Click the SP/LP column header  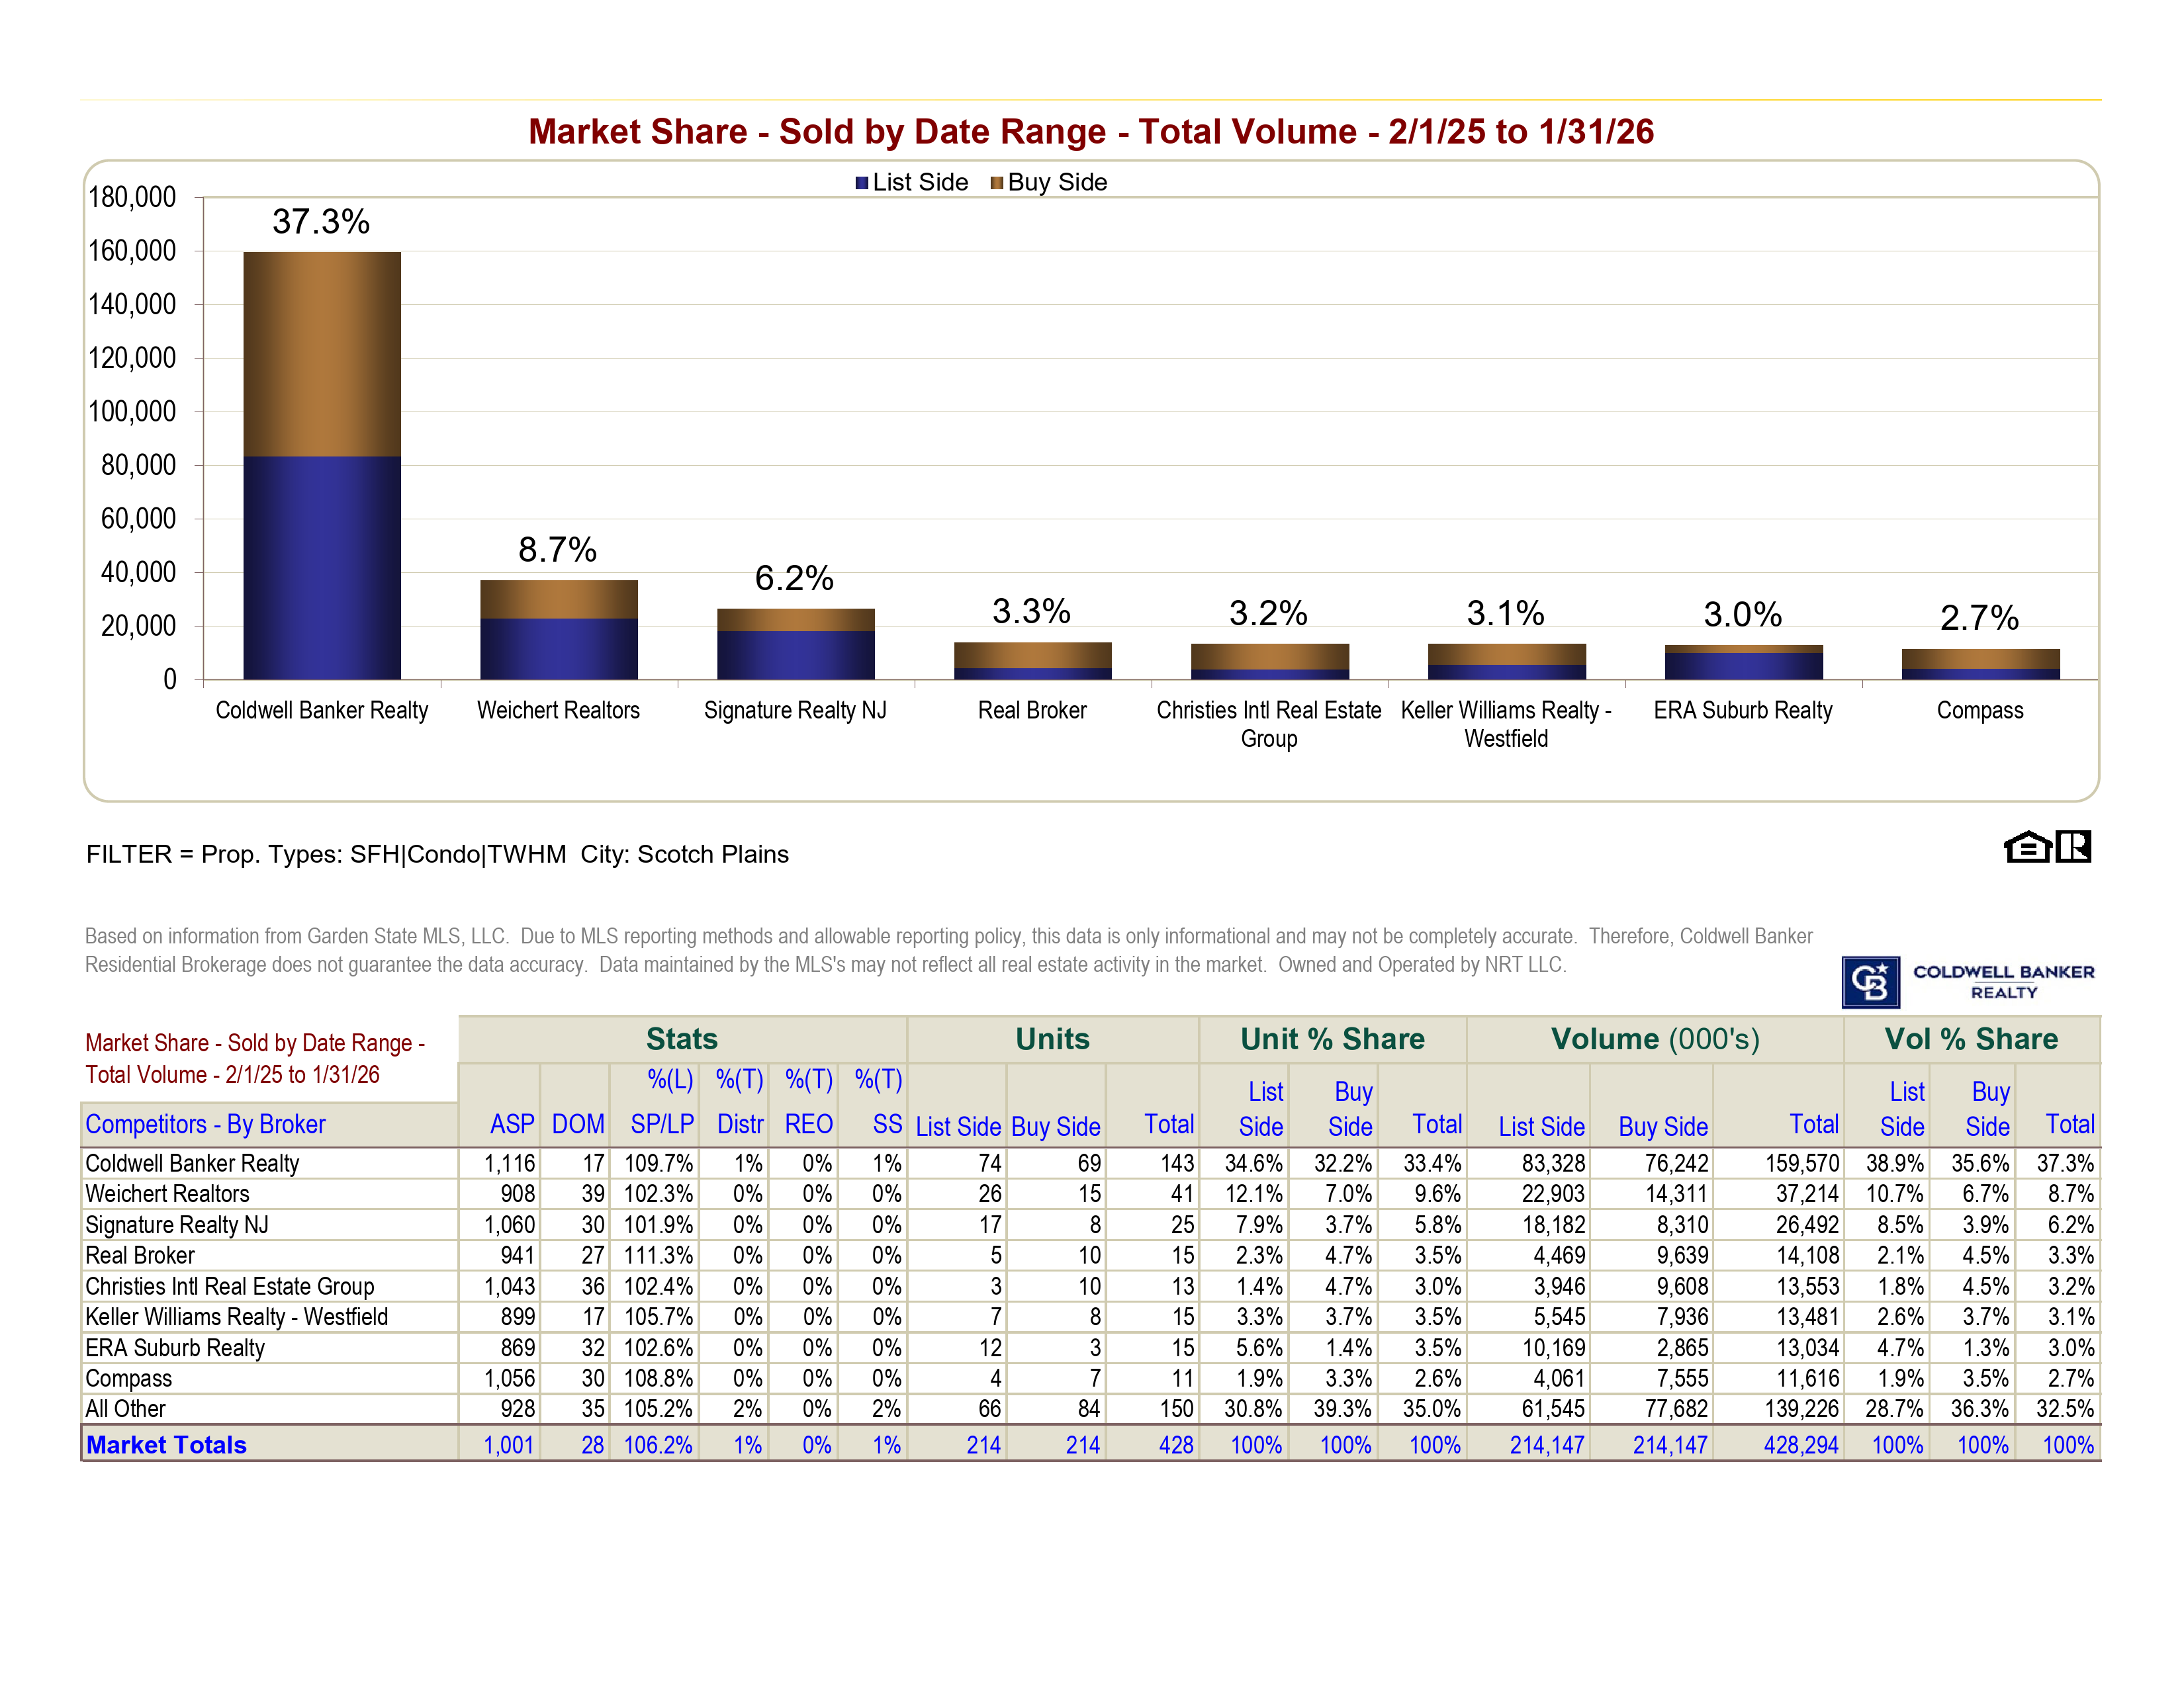(x=662, y=1124)
